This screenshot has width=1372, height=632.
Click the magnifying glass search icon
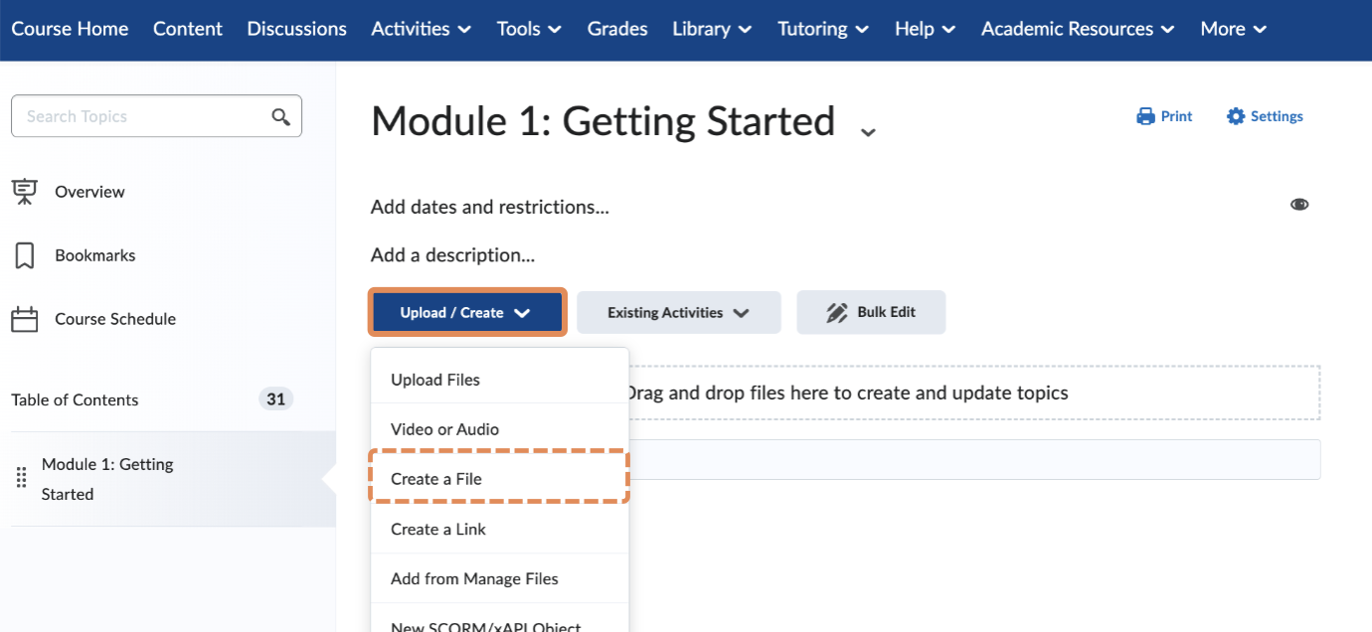click(279, 115)
